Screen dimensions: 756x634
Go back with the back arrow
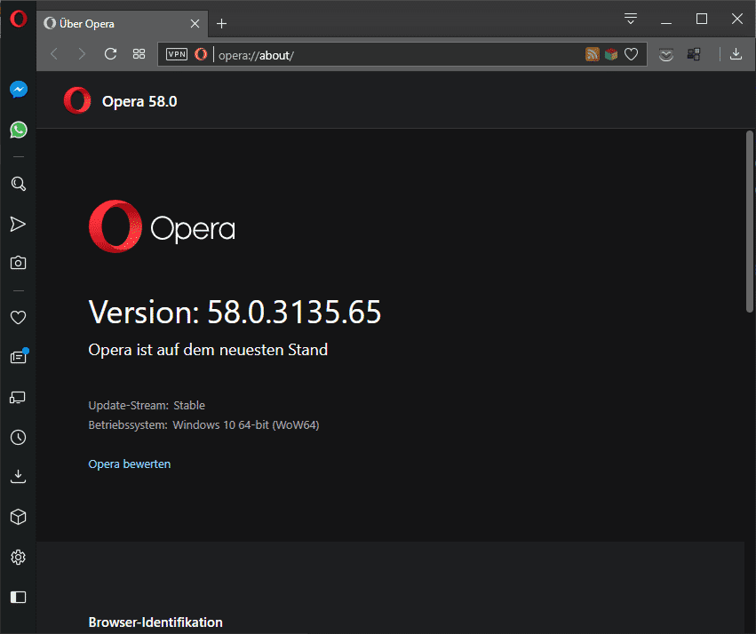click(54, 54)
